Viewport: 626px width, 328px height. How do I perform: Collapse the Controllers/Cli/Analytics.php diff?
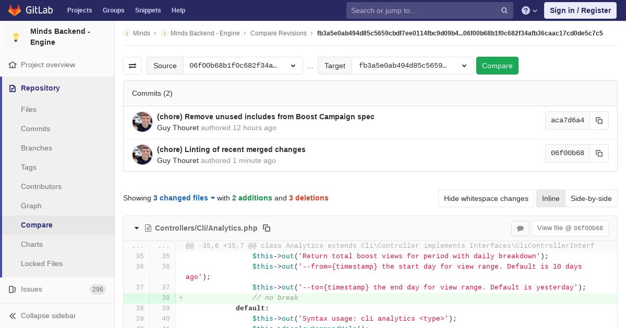click(x=137, y=228)
